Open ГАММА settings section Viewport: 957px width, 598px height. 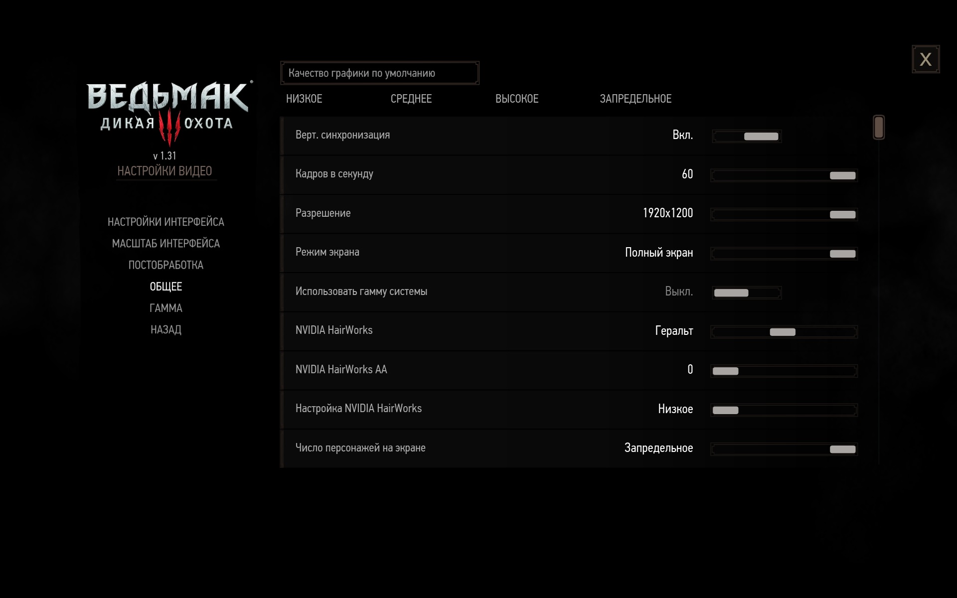tap(165, 308)
